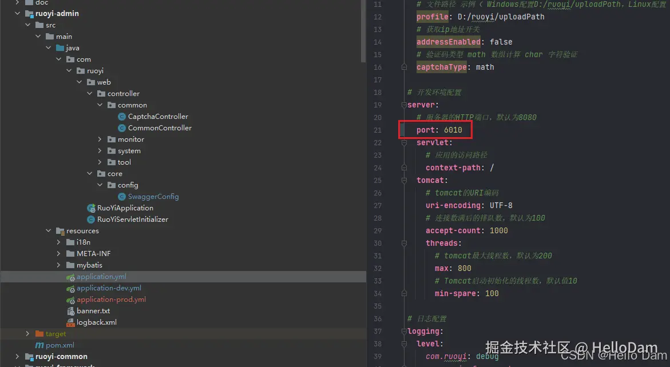Select application-dev.yml file

pos(109,288)
